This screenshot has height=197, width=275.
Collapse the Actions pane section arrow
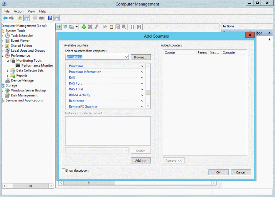pos(269,33)
